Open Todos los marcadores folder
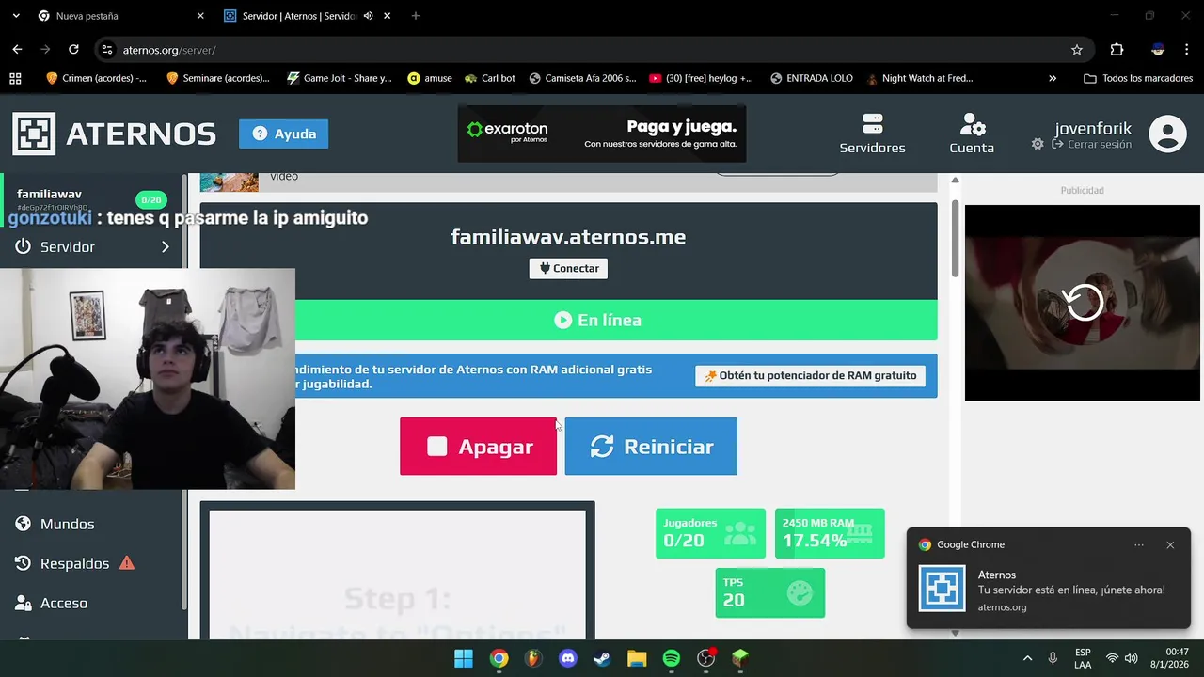The image size is (1204, 677). click(1138, 79)
